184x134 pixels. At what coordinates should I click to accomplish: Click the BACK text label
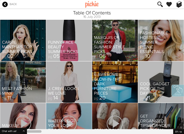coord(13,4)
